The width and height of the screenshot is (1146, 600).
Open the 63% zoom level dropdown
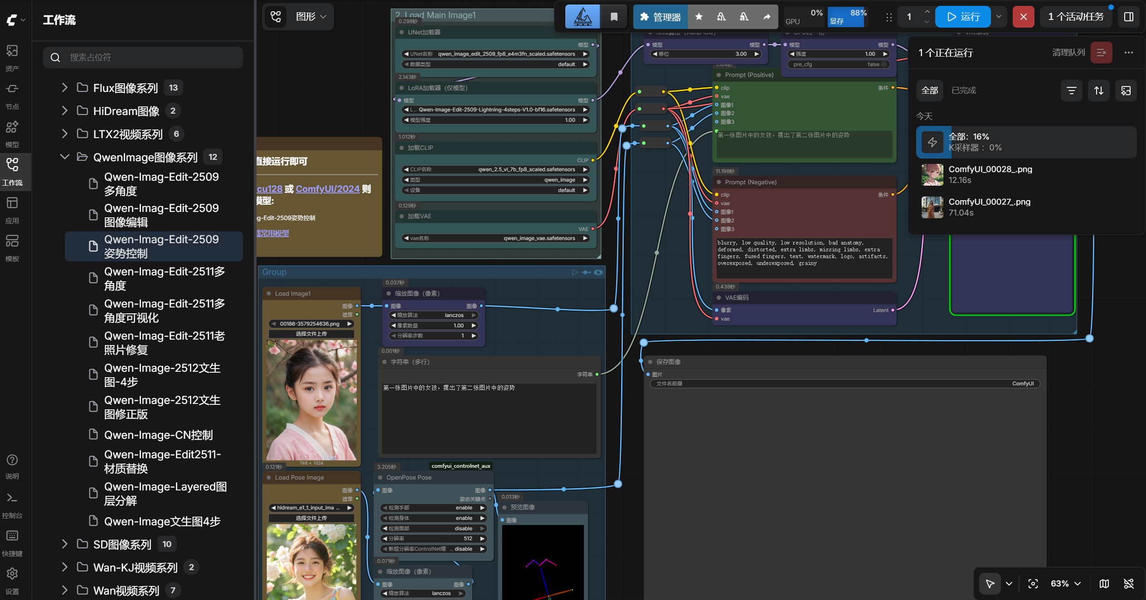(x=1065, y=583)
